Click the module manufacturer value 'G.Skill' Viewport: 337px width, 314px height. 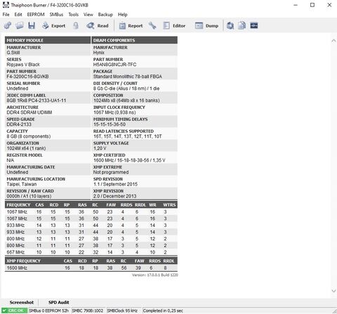(13, 53)
